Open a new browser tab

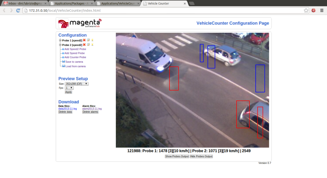point(192,3)
